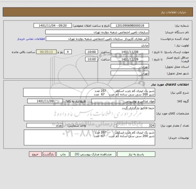Click the ایجاد کننده درخواست field
Viewport: 196px width, 189px height.
point(97,39)
